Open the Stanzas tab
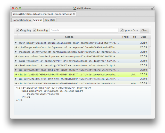The height and width of the screenshot is (133, 165). pos(38,20)
